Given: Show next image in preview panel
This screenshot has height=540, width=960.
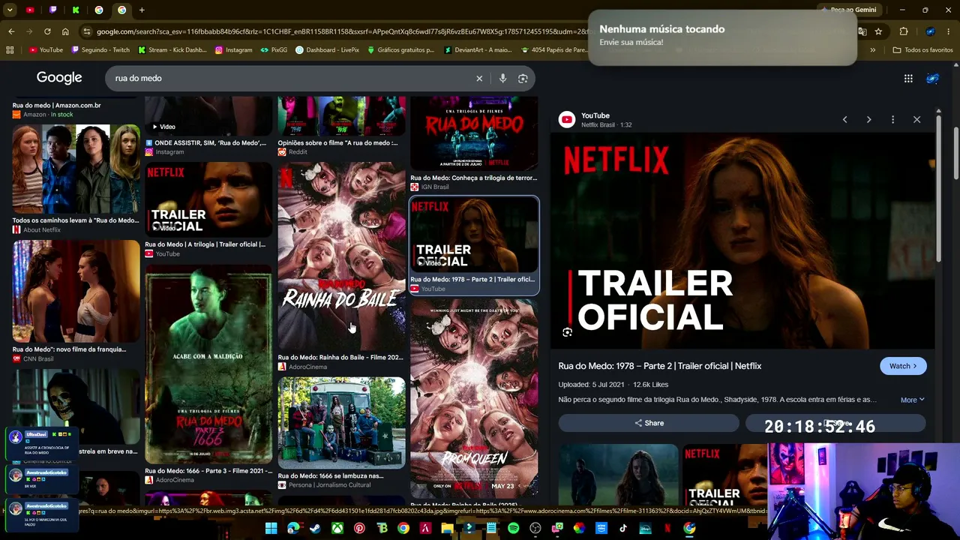Looking at the screenshot, I should (x=868, y=119).
